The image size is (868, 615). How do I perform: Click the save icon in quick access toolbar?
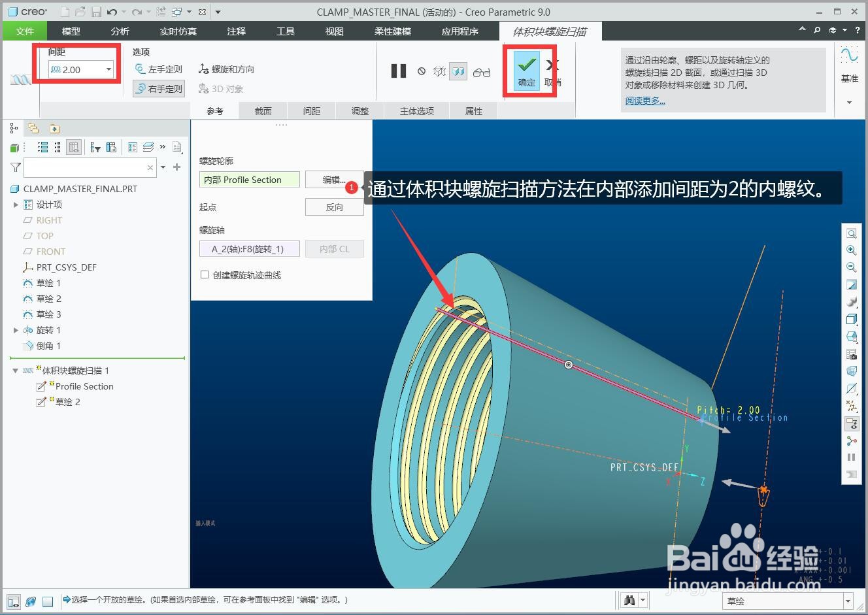pos(96,12)
